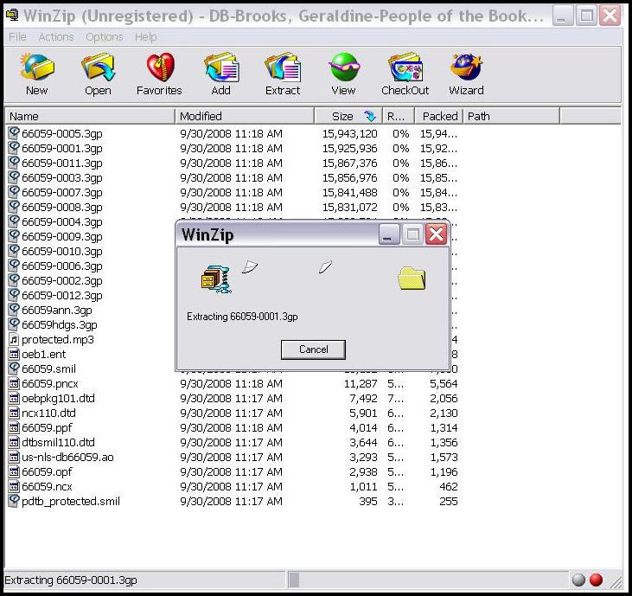This screenshot has height=596, width=632.
Task: Select file icon of 66059-0005.3gp
Action: pyautogui.click(x=14, y=133)
